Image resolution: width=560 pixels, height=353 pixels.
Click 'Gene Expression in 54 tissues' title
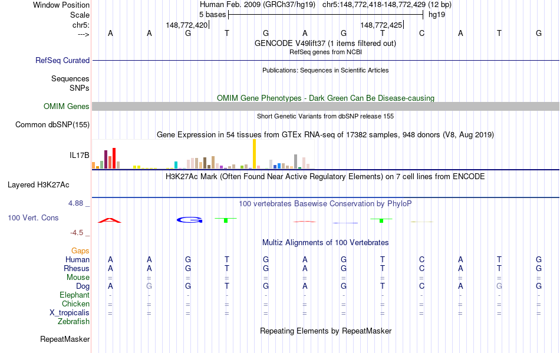325,134
